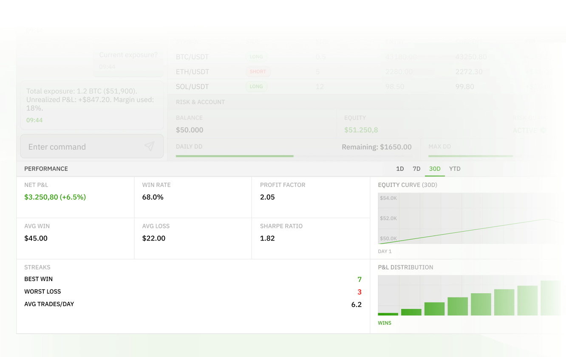
Task: Click the WINS label under the histogram
Action: 385,323
